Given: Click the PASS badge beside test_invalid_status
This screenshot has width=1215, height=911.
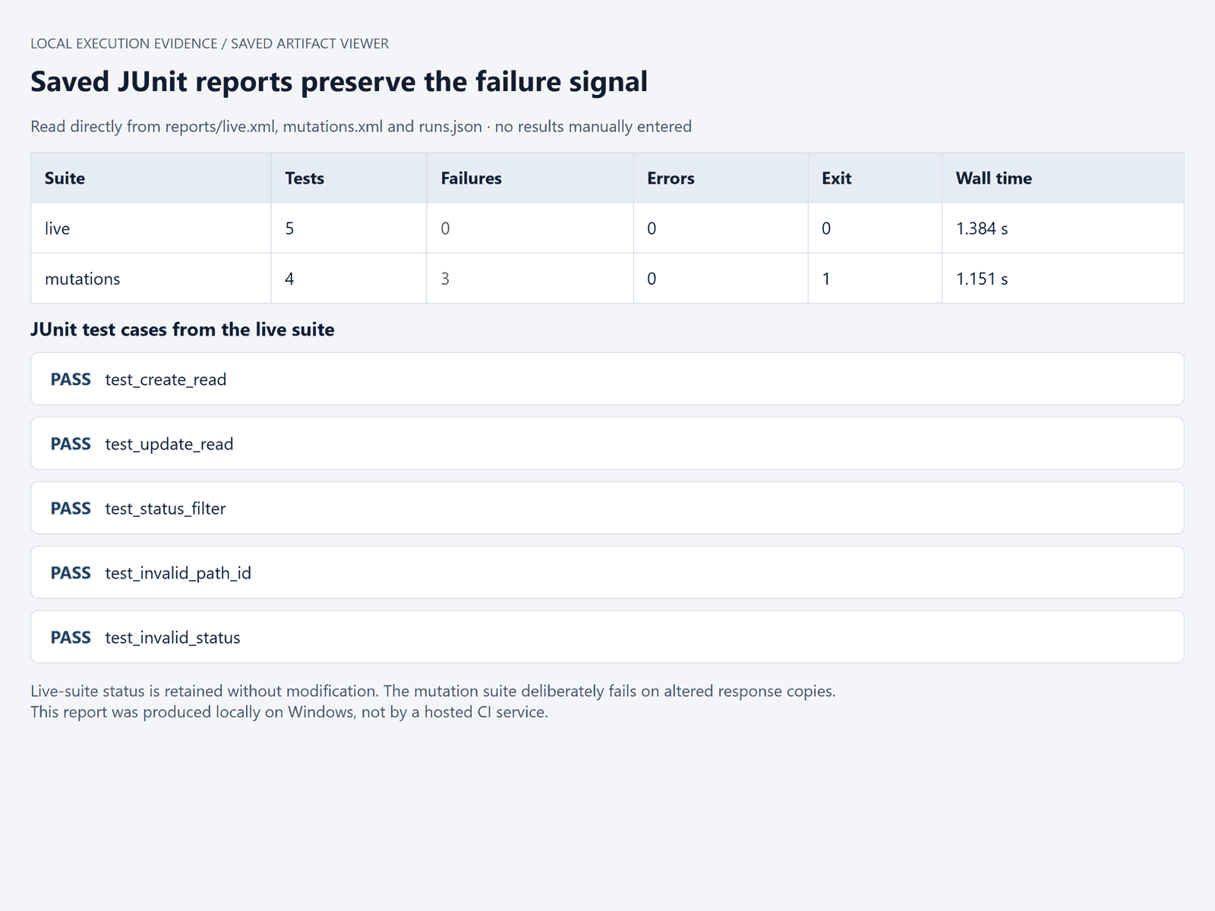Looking at the screenshot, I should 71,637.
